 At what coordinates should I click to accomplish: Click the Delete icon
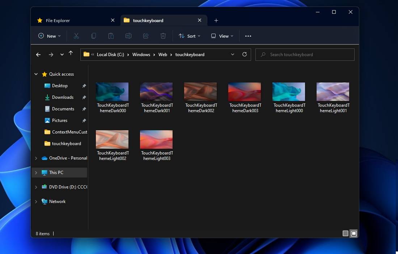163,36
